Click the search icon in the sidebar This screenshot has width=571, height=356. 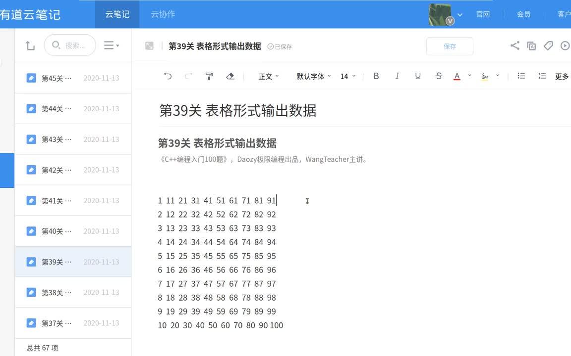[x=56, y=45]
